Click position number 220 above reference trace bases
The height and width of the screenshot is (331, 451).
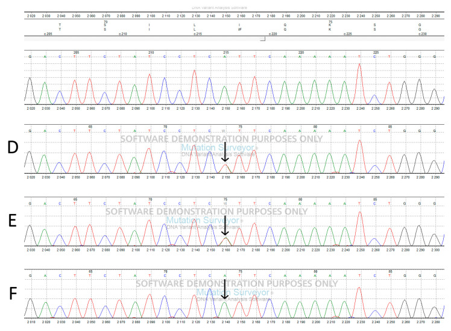click(x=301, y=52)
